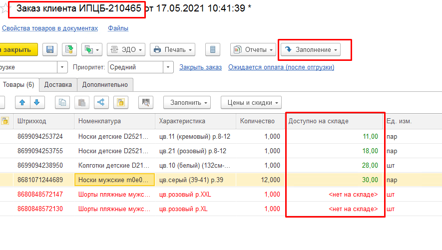Screen dimensions: 442x250
Task: Select Колготки детские D21 cell
Action: [x=114, y=166]
